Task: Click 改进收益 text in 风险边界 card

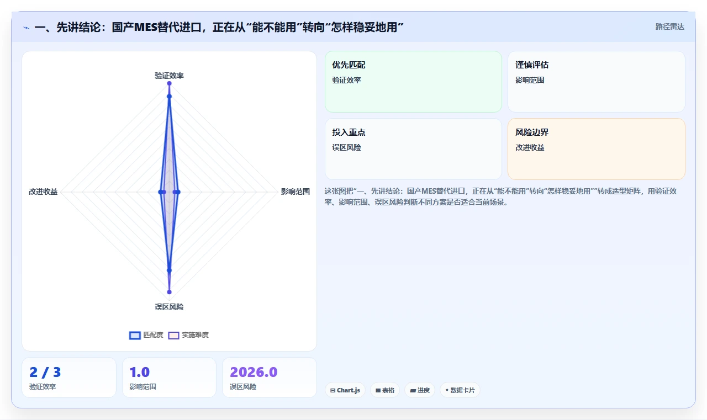Action: (x=530, y=147)
